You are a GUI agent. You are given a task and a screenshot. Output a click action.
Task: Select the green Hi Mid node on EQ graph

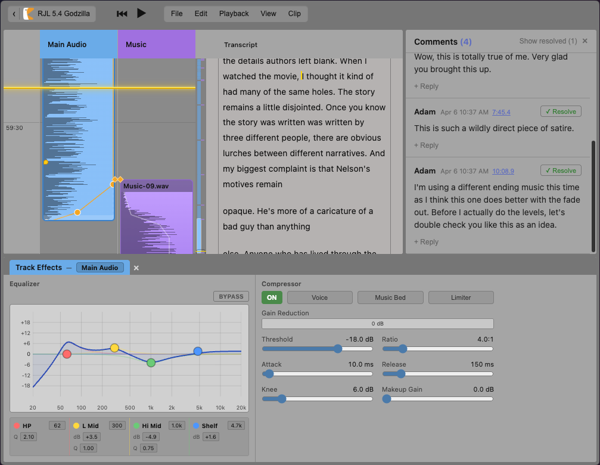pos(151,362)
